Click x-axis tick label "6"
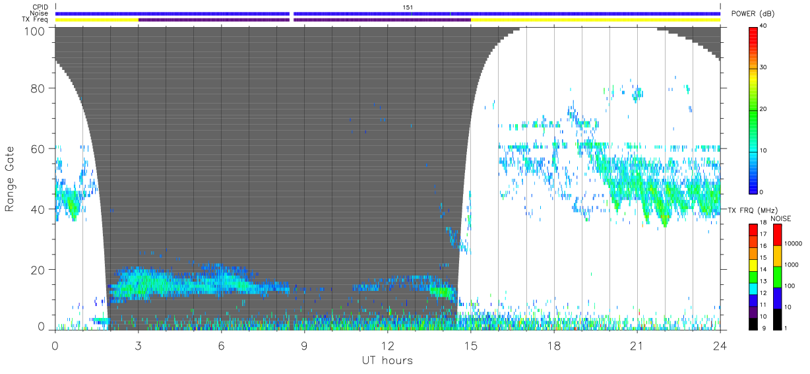 point(221,345)
